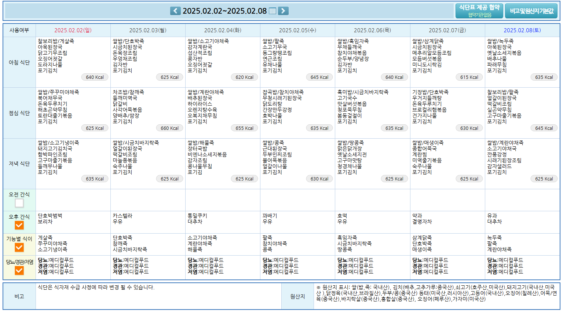Click Wednesday dinner 630 Kcal badge
The height and width of the screenshot is (311, 563).
pyautogui.click(x=319, y=179)
